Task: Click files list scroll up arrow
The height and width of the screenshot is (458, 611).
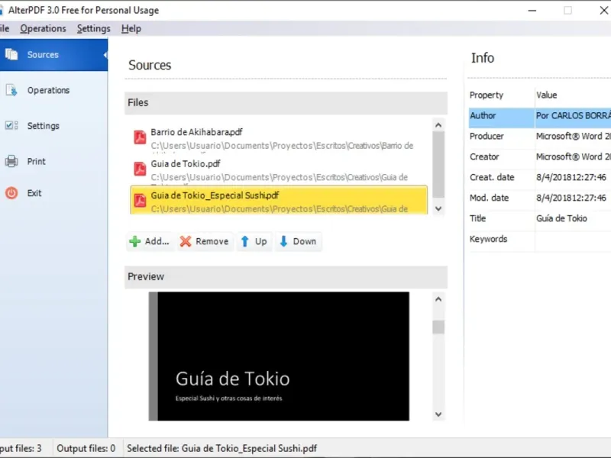Action: [438, 125]
